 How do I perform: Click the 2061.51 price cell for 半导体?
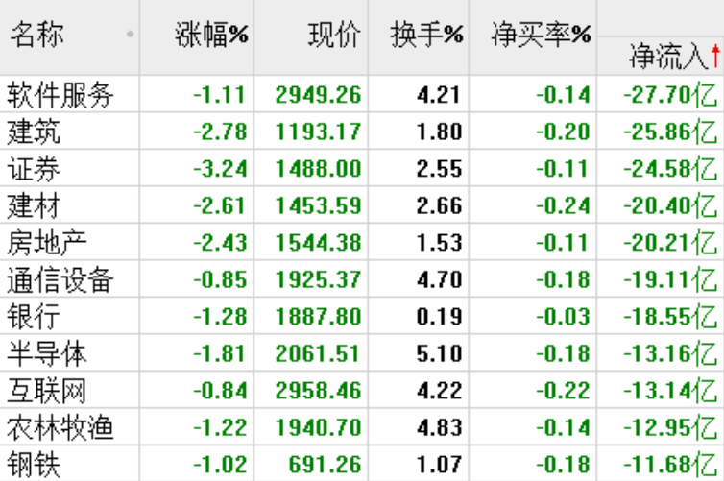[x=318, y=353]
